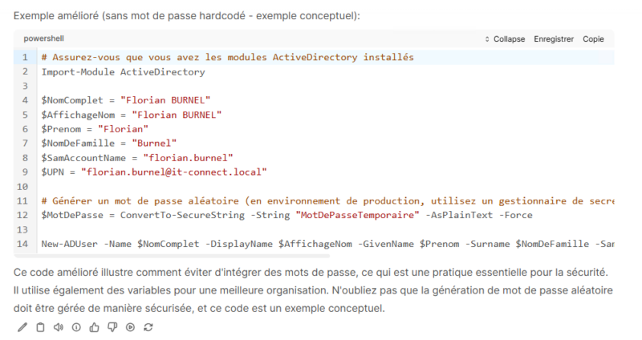
Task: Click code line number 12
Action: (24, 215)
